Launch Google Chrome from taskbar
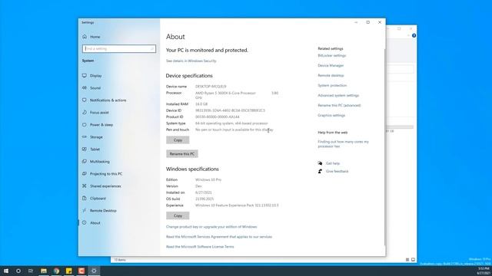492x276 pixels. coord(56,271)
